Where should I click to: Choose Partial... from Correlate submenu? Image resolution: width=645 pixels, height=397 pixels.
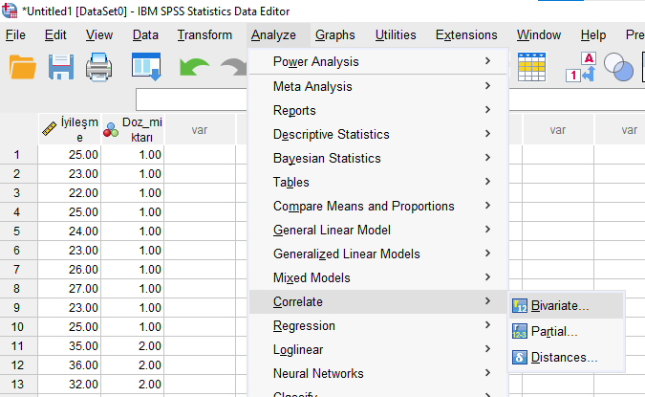(567, 332)
